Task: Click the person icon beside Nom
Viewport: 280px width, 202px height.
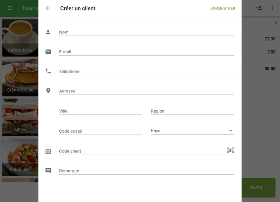Action: (48, 32)
